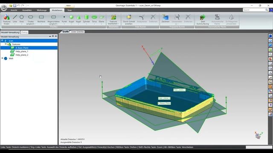Switch to the Grafik view tab
Image resolution: width=273 pixels, height=153 pixels.
click(65, 32)
